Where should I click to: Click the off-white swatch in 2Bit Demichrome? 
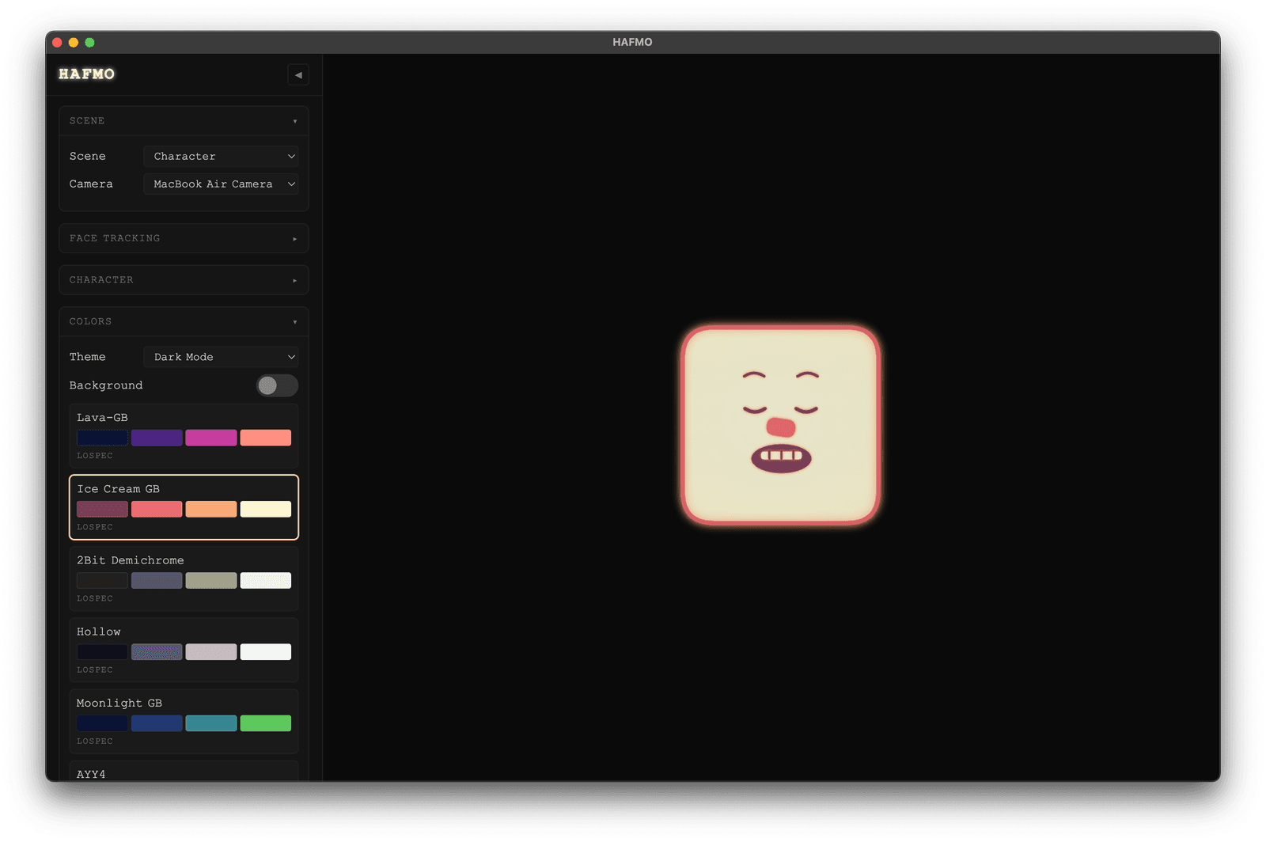coord(266,581)
